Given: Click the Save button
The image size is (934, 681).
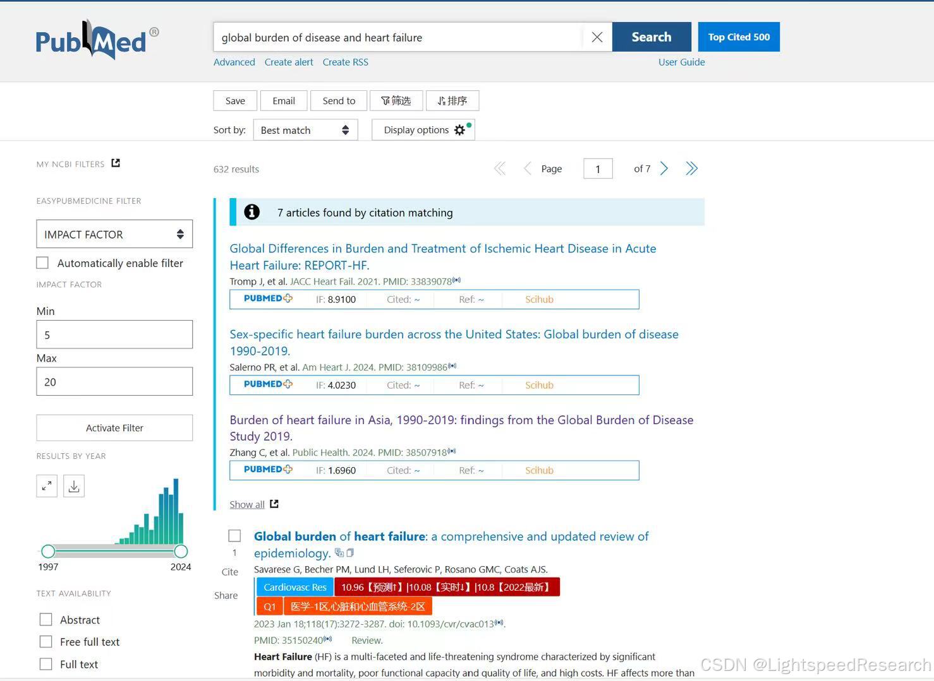Looking at the screenshot, I should click(x=235, y=101).
